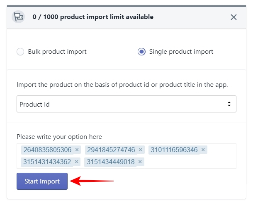Click the Product Id text in selector
The image size is (253, 205).
click(x=34, y=104)
